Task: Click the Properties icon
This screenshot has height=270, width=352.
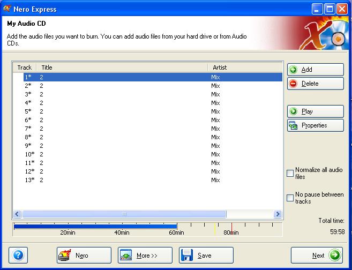Action: click(293, 125)
